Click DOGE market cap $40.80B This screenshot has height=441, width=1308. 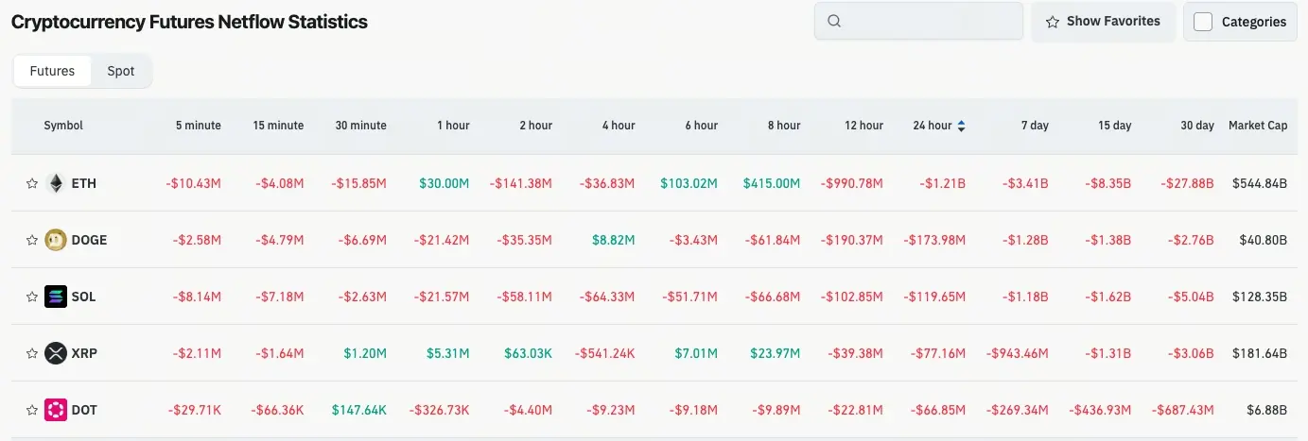click(x=1264, y=240)
